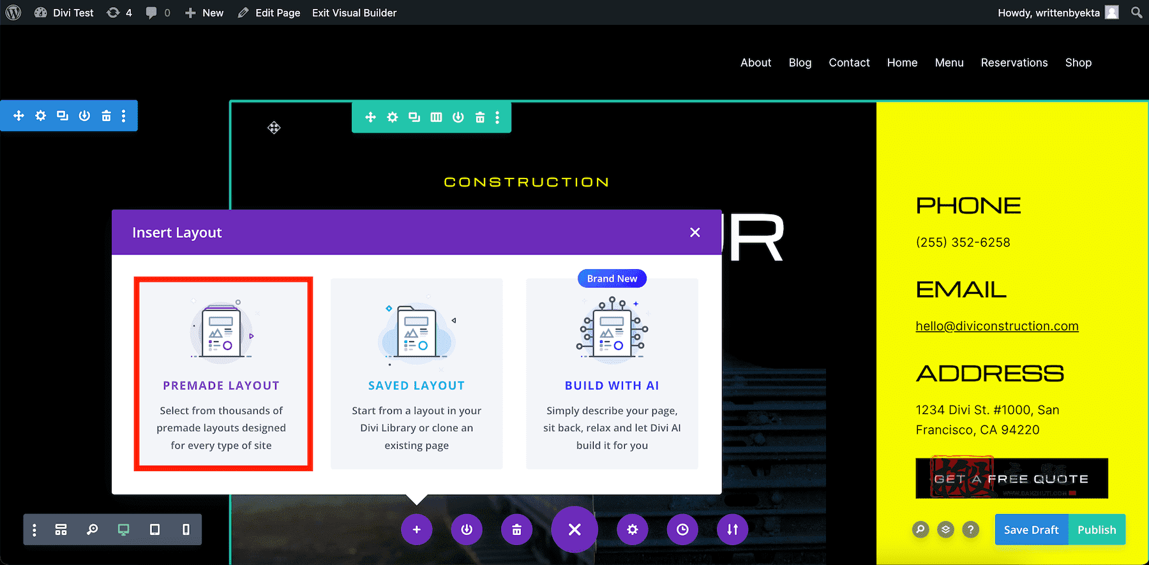Delete the section using blue toolbar trash
The height and width of the screenshot is (565, 1149).
[106, 116]
